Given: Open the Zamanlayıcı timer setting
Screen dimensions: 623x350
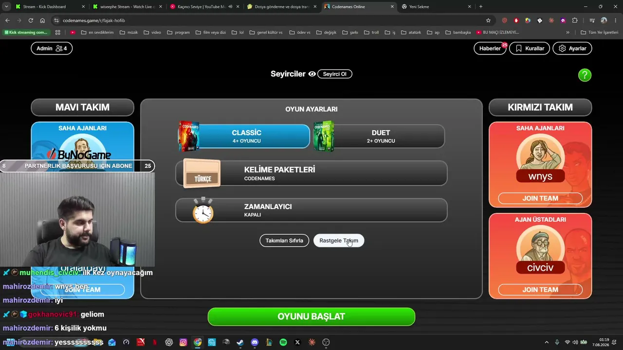Looking at the screenshot, I should click(311, 210).
